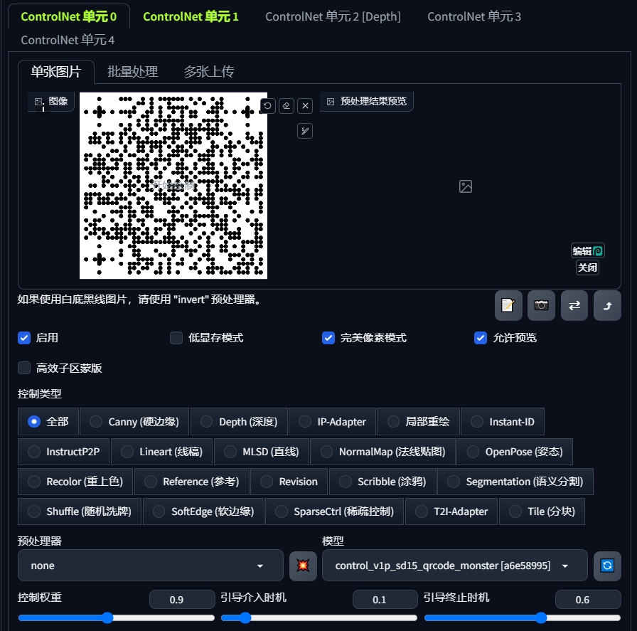Toggle the 完美像素模式 checkbox
The height and width of the screenshot is (631, 637).
[x=328, y=338]
